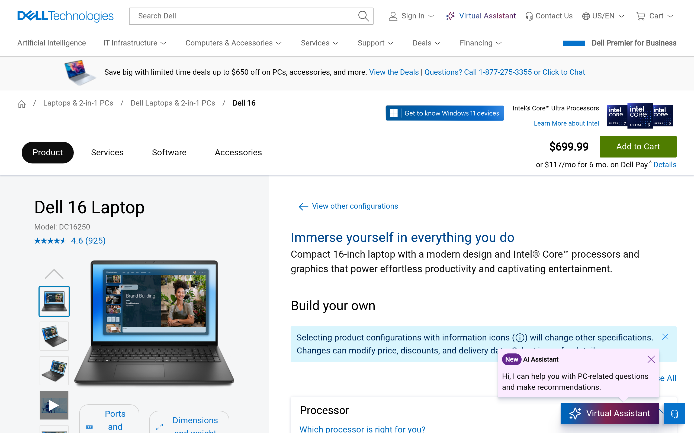Image resolution: width=694 pixels, height=433 pixels.
Task: Click the headset support chat icon
Action: 674,413
